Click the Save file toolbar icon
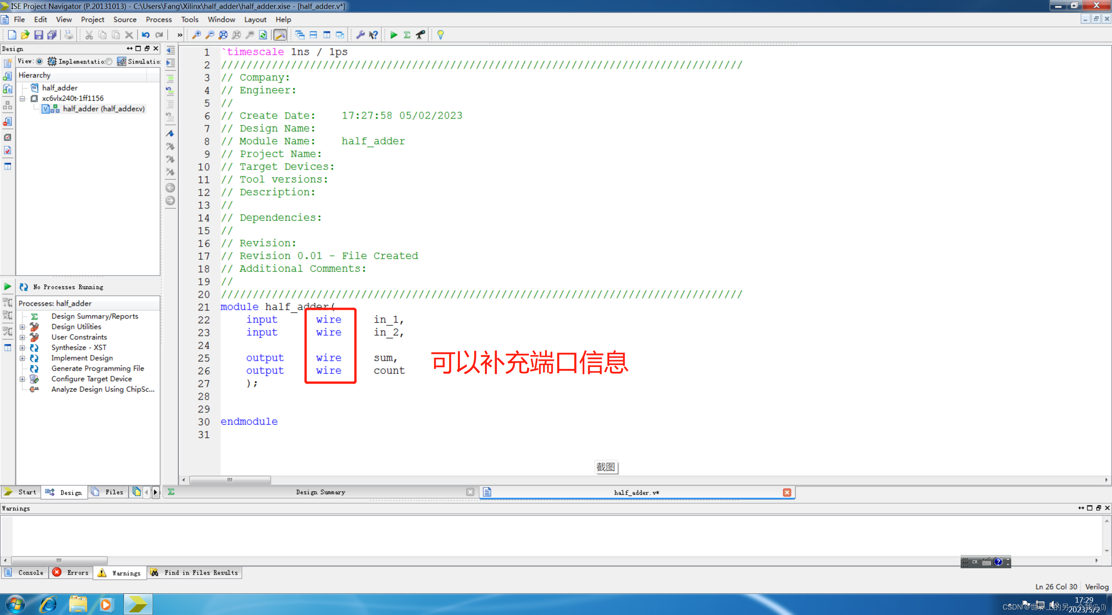This screenshot has height=615, width=1112. click(x=39, y=35)
